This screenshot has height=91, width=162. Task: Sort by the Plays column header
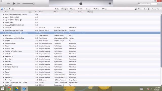[x=90, y=12]
